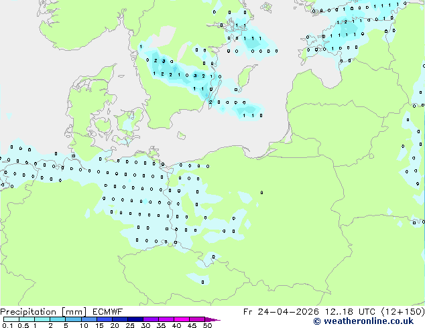Click the '(12+150)' forecast offset text
Image resolution: width=425 pixels, height=328 pixels.
[x=403, y=312]
